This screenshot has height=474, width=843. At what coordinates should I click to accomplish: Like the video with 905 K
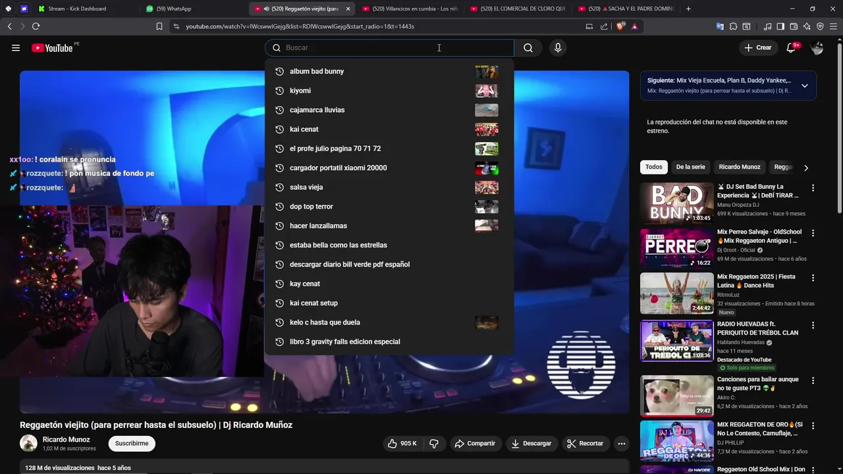pos(402,444)
